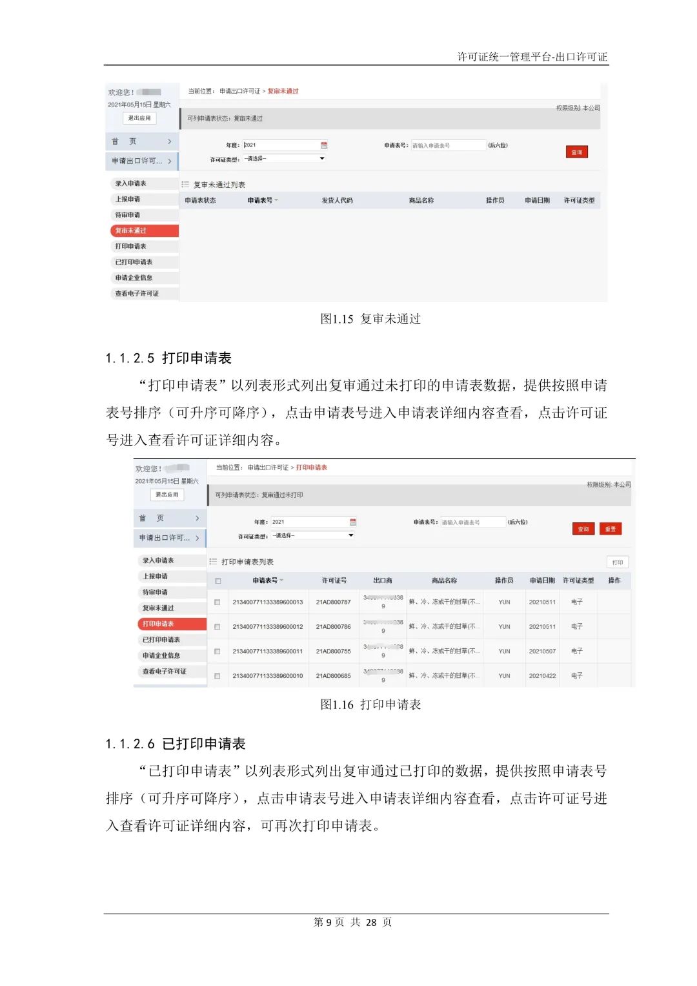This screenshot has height=986, width=697.
Task: Open application number 213400771133389600010
Action: point(268,676)
